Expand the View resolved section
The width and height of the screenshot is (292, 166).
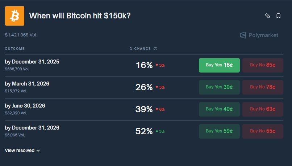pyautogui.click(x=22, y=150)
